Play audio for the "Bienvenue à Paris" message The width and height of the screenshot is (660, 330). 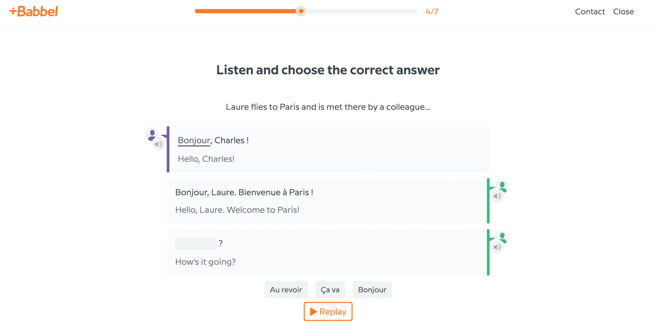click(498, 196)
